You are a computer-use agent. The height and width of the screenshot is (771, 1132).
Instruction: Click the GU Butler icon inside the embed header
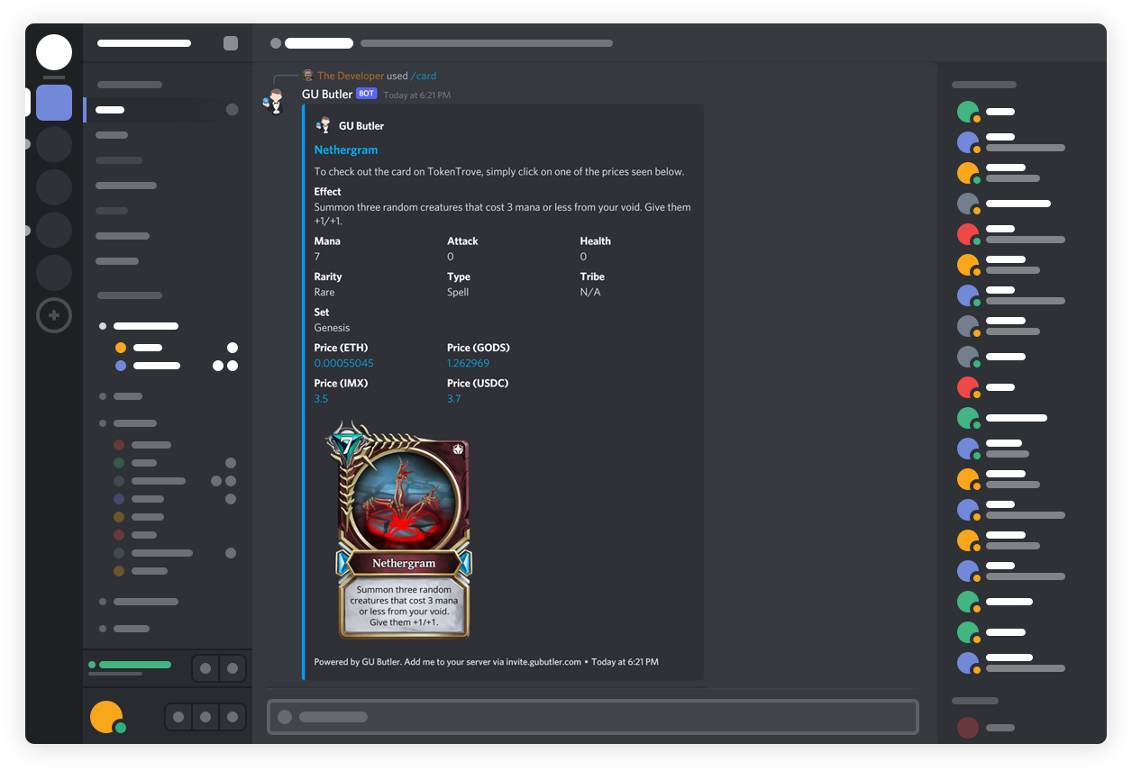324,125
